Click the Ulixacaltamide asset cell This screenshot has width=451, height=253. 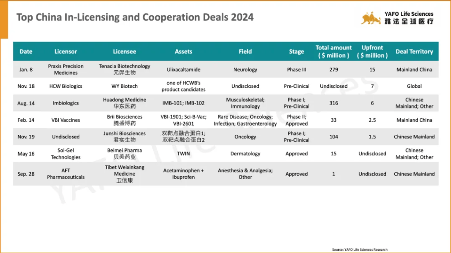(183, 69)
